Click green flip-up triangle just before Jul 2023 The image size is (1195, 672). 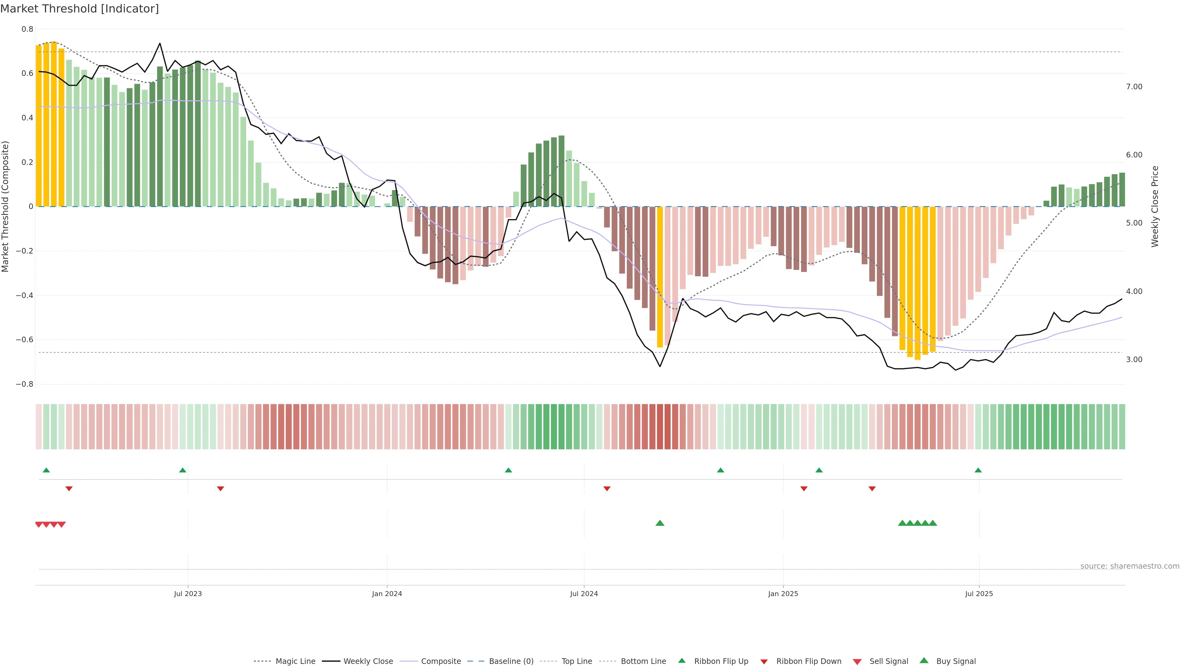click(182, 470)
